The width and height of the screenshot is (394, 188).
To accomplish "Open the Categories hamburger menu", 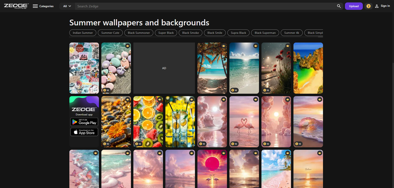I will click(35, 6).
